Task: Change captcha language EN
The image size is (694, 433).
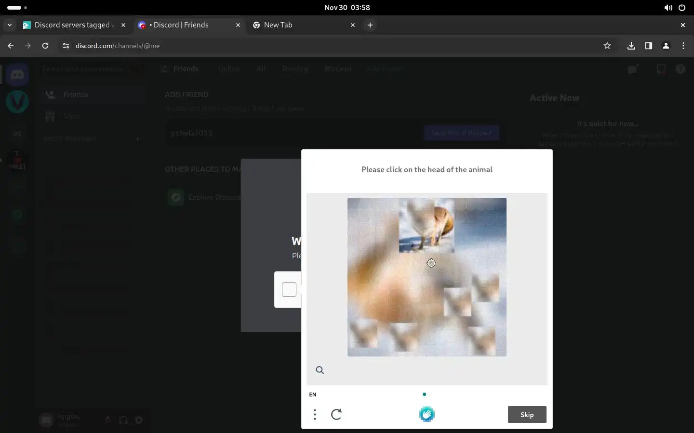Action: tap(313, 395)
